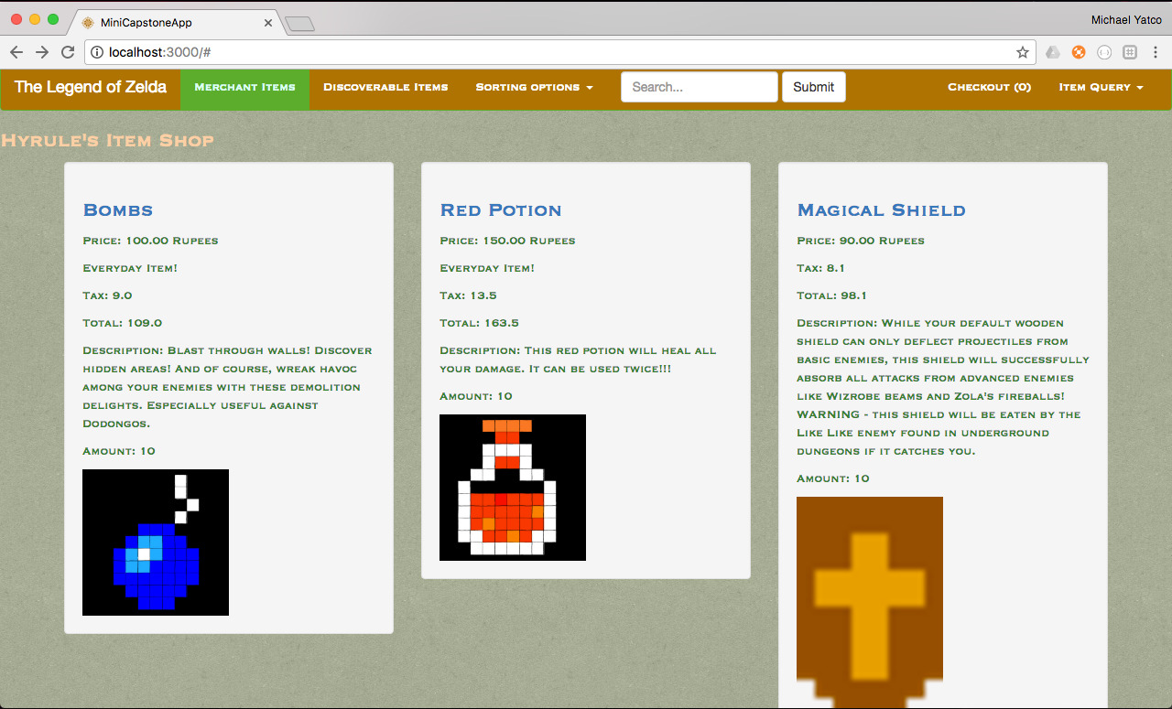Image resolution: width=1172 pixels, height=709 pixels.
Task: Click 'Amount: 10' on the Bombs card
Action: click(119, 452)
